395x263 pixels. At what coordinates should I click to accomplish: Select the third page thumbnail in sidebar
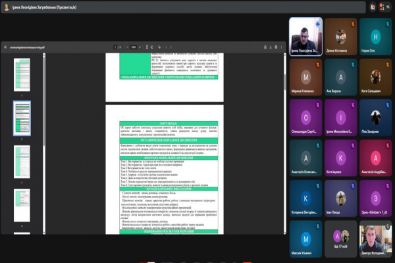pos(22,158)
